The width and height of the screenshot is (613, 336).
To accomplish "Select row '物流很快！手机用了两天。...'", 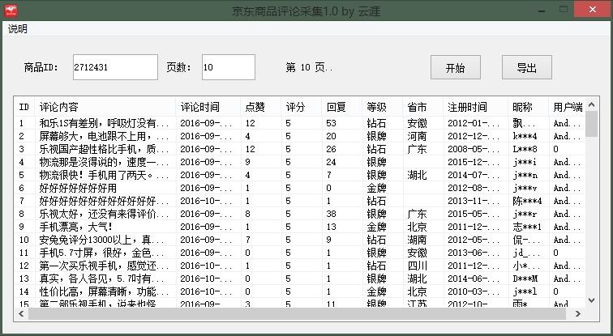I will click(x=300, y=175).
